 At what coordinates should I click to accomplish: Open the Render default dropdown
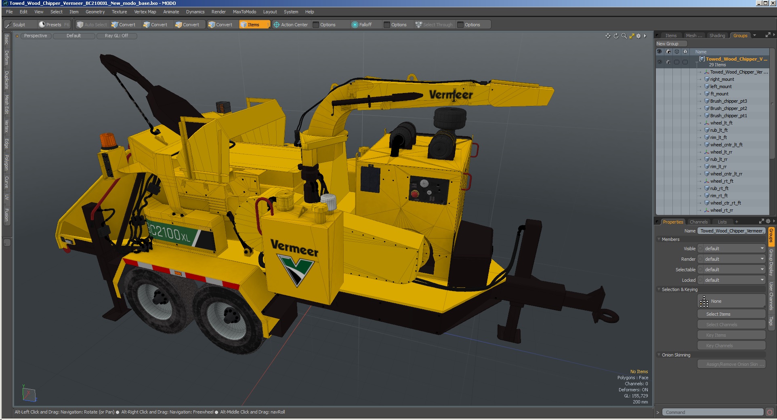coord(735,259)
